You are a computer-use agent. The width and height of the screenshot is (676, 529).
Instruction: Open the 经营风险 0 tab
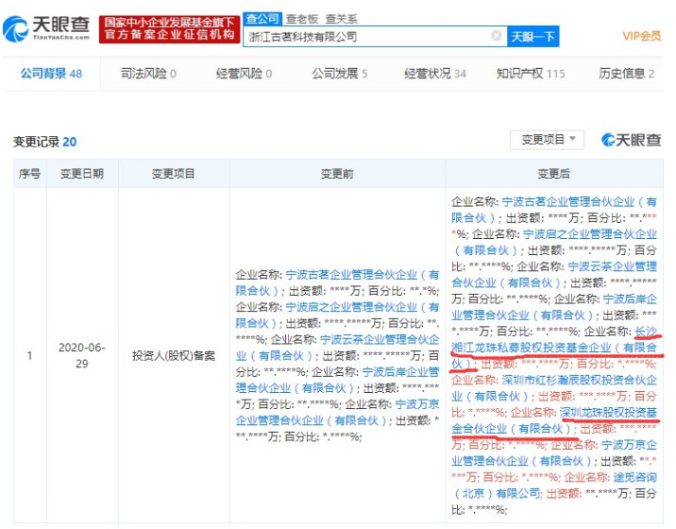[x=244, y=74]
